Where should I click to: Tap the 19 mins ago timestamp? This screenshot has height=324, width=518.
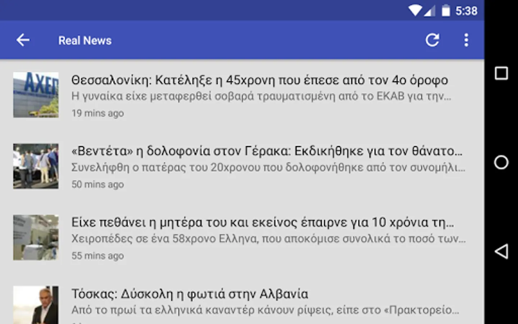tap(97, 113)
